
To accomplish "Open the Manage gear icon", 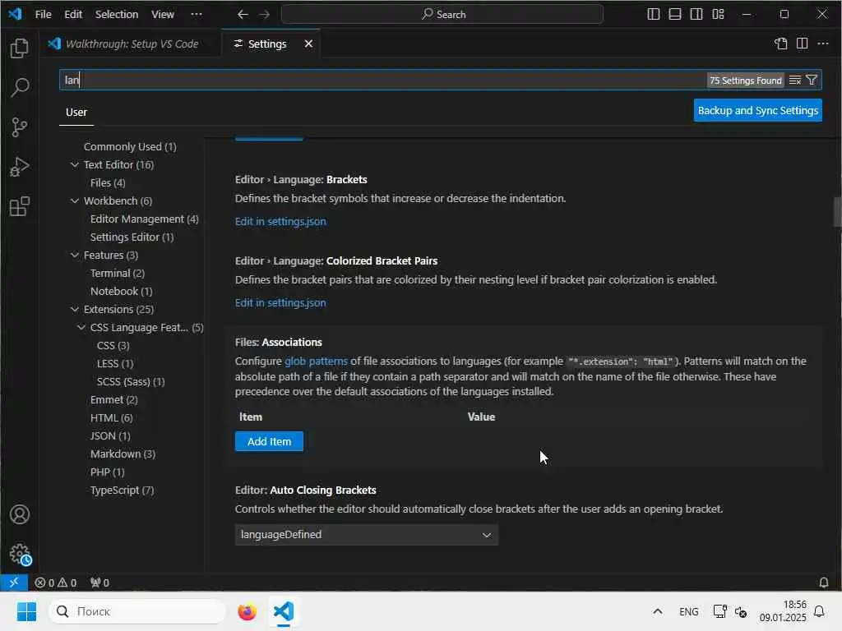I will pos(20,553).
